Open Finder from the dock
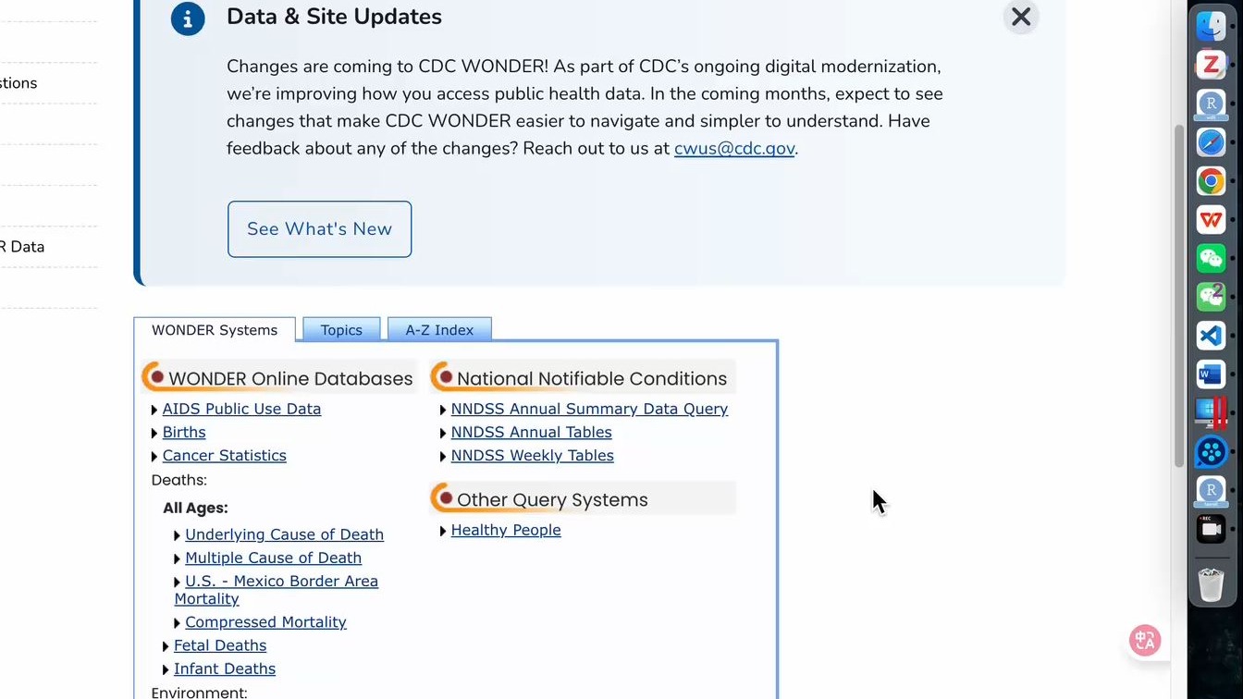Image resolution: width=1243 pixels, height=699 pixels. 1211,26
